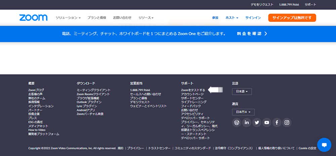Open the サポートセンター link
336x156 pixels.
point(192,98)
